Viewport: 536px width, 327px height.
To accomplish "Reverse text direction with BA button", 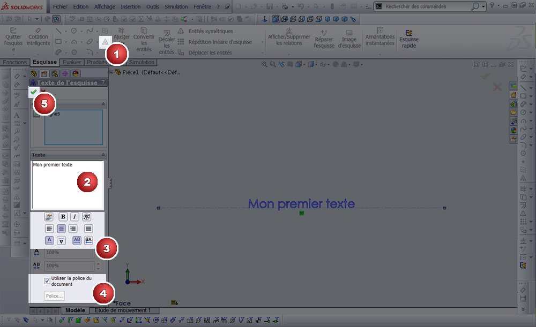I will pyautogui.click(x=88, y=240).
